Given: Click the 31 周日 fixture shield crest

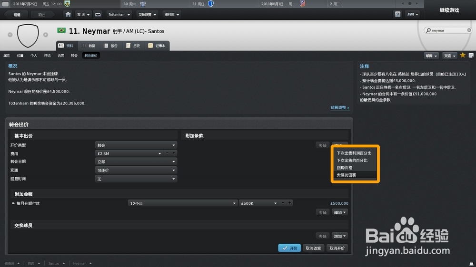Looking at the screenshot, I should 211,4.
